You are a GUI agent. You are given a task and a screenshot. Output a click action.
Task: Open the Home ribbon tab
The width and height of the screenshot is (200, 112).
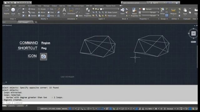pos(7,6)
